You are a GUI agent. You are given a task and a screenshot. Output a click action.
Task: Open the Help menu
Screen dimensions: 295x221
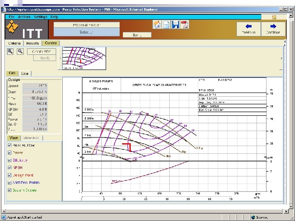(x=54, y=17)
